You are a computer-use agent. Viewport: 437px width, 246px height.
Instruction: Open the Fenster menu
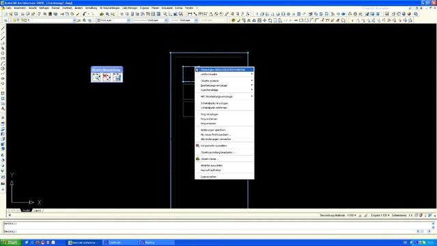[189, 8]
